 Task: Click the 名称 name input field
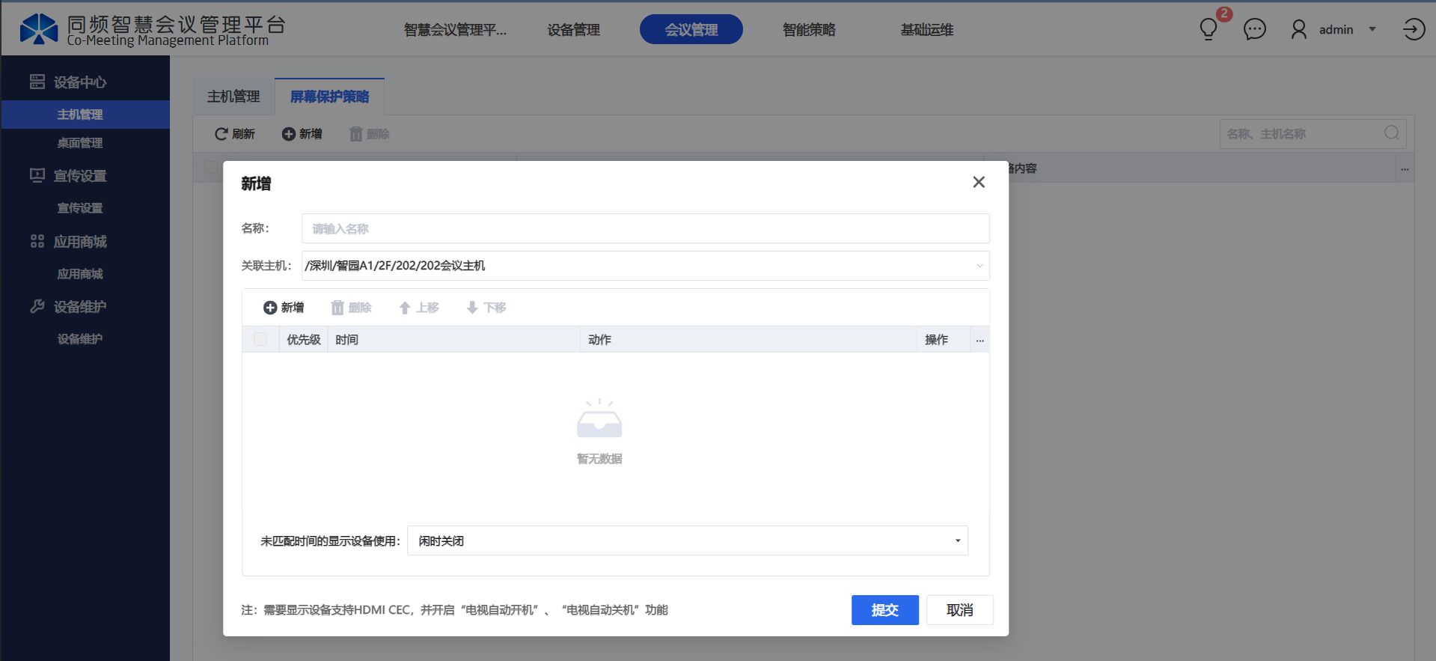coord(645,228)
